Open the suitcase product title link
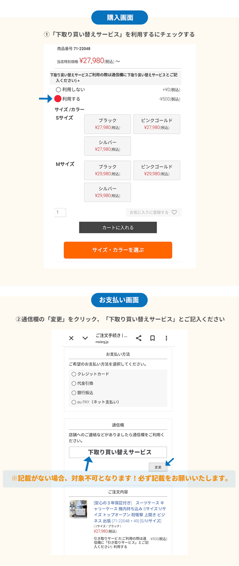Viewport: 239px width, 566px height. point(129,512)
